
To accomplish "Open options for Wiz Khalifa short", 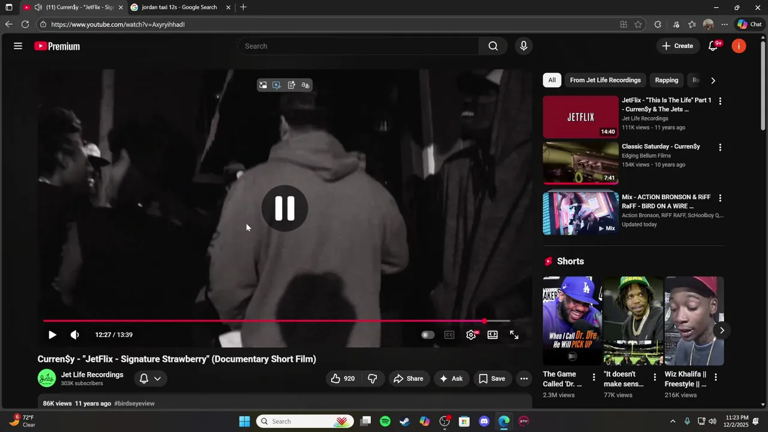I will (x=716, y=377).
